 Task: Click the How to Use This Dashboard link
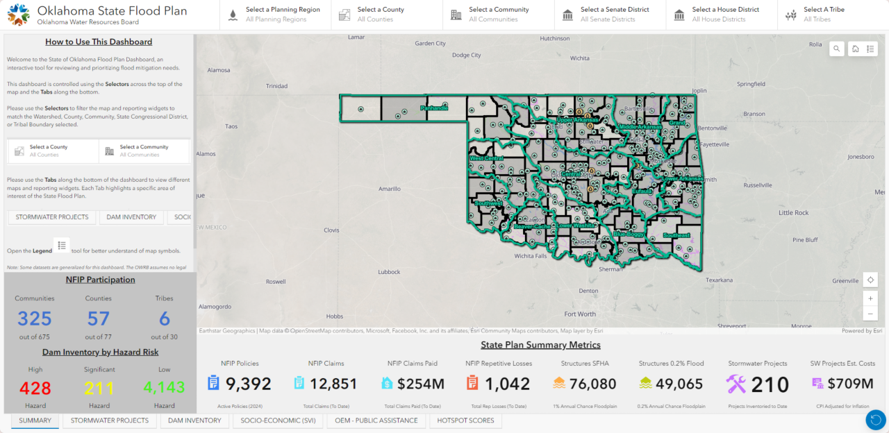click(99, 42)
